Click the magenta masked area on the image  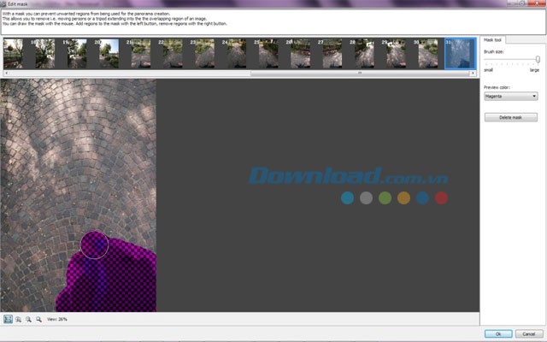115,280
